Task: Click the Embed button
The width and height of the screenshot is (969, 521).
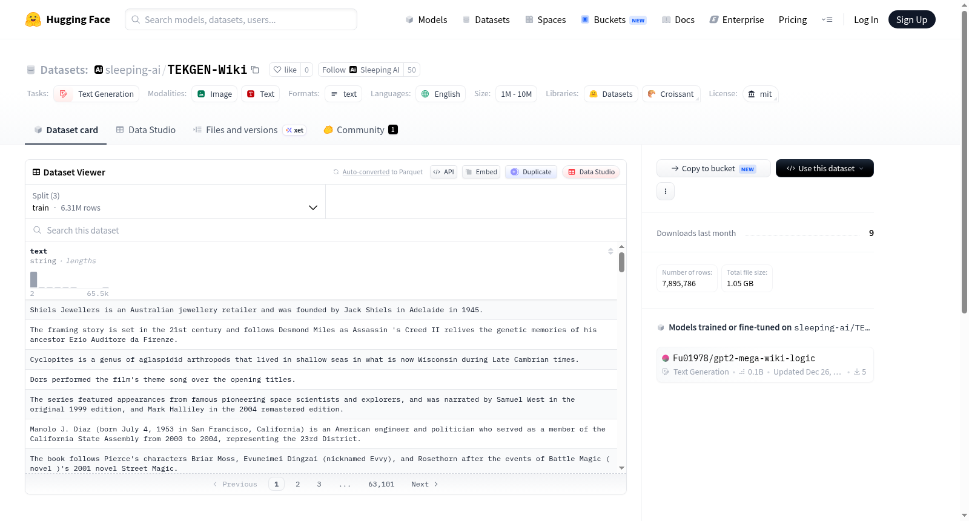Action: click(x=481, y=172)
